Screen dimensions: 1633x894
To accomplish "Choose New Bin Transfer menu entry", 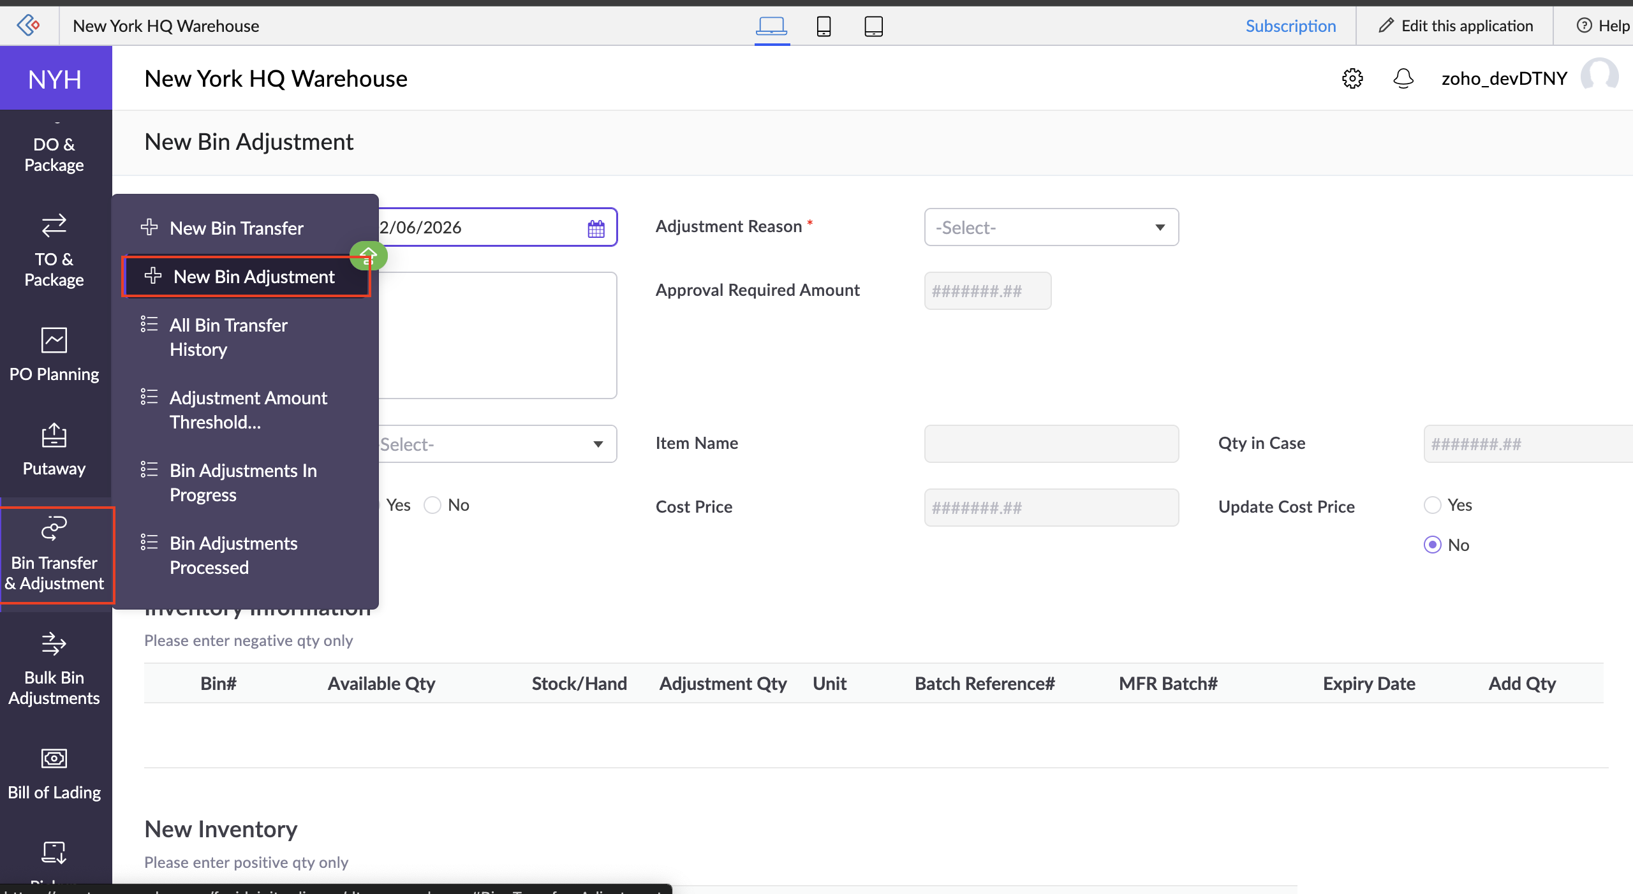I will (236, 228).
